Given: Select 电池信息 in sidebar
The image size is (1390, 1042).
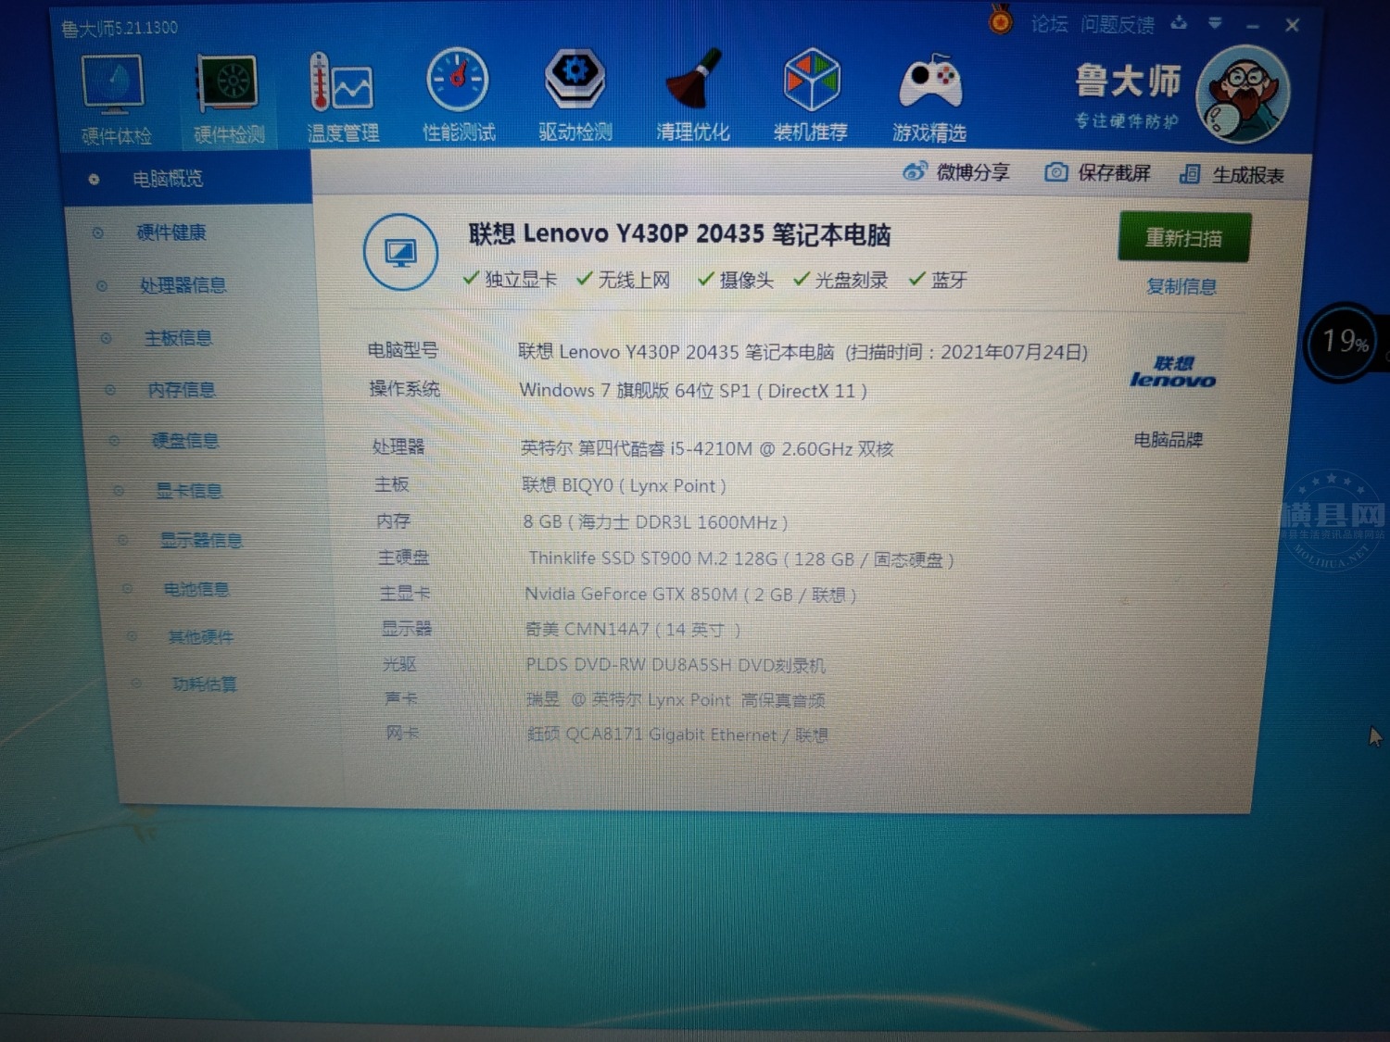Looking at the screenshot, I should [x=196, y=589].
